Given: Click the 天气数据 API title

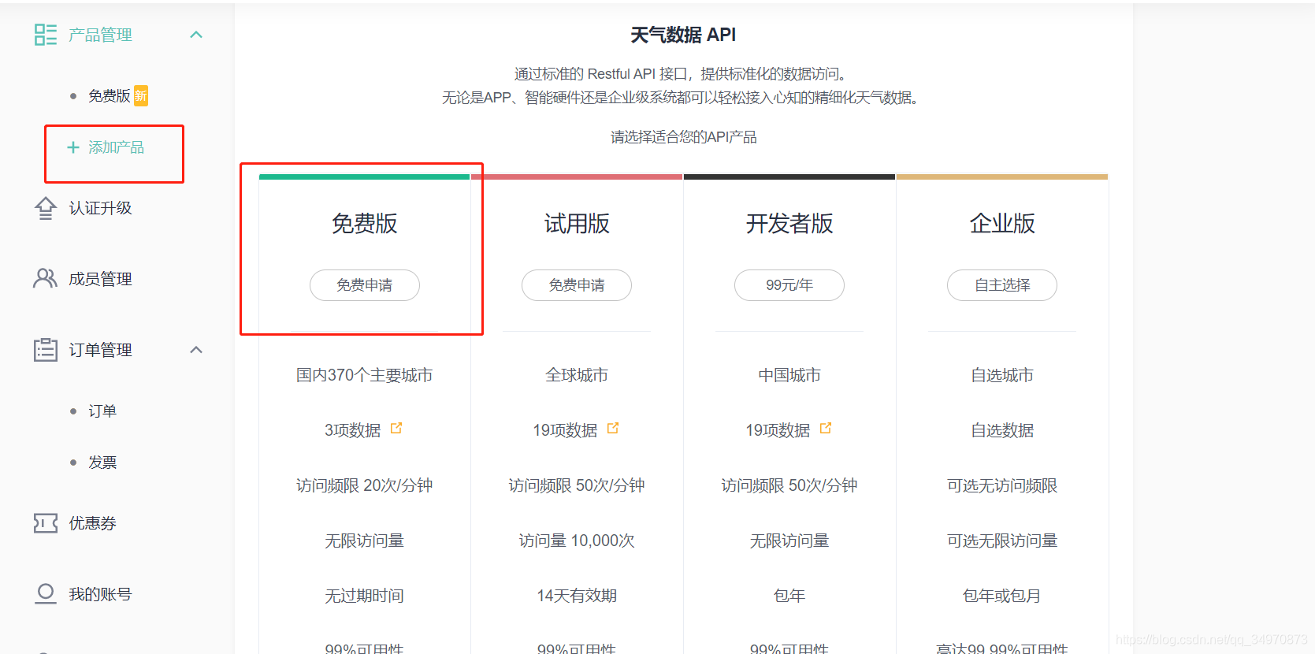Looking at the screenshot, I should (x=683, y=35).
